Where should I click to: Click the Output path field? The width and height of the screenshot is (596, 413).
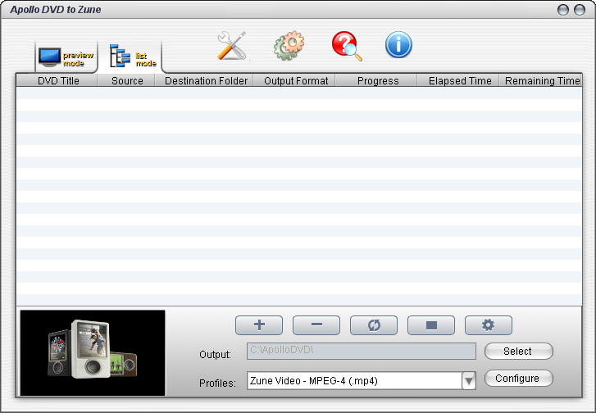[361, 351]
